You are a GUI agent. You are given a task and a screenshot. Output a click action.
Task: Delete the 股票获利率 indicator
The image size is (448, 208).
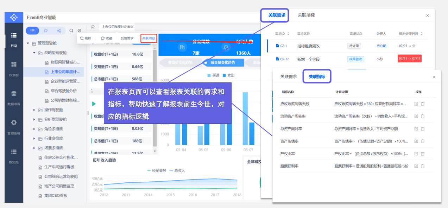pyautogui.click(x=423, y=166)
